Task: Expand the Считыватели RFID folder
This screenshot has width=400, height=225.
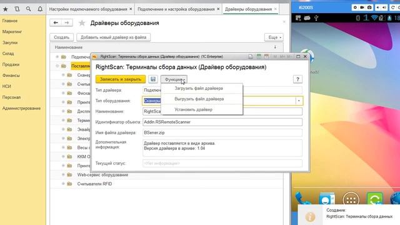Action: tap(63, 184)
